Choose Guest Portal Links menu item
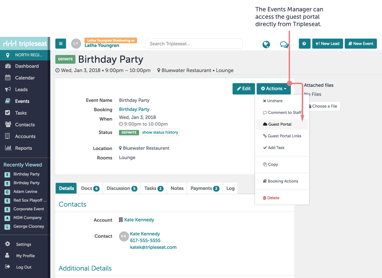Screen dimensions: 382x278 tap(284, 136)
